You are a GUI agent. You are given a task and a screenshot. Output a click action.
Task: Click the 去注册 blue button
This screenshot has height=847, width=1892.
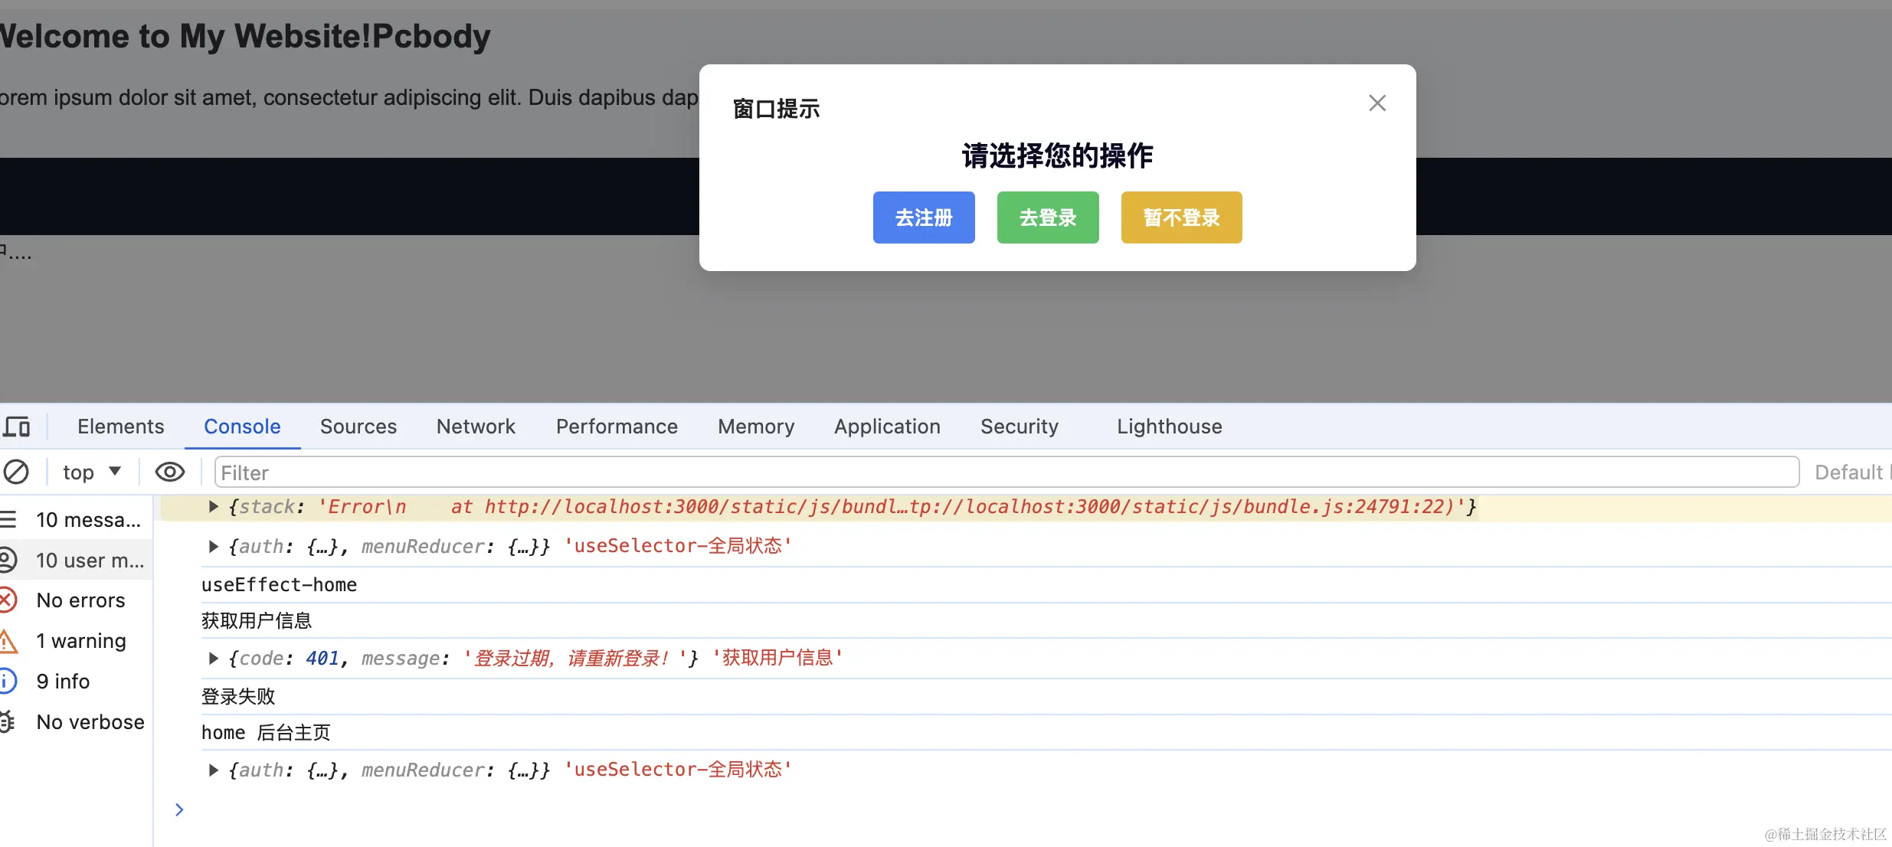(924, 217)
